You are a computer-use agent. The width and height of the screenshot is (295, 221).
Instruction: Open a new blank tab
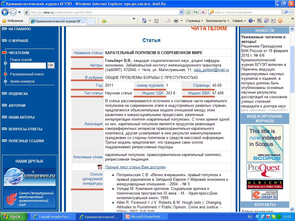91,21
